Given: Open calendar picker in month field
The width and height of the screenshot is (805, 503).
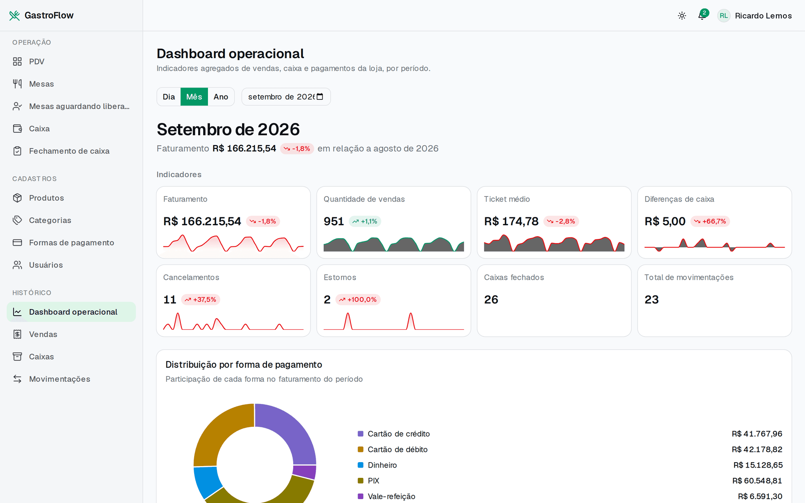Looking at the screenshot, I should (320, 97).
